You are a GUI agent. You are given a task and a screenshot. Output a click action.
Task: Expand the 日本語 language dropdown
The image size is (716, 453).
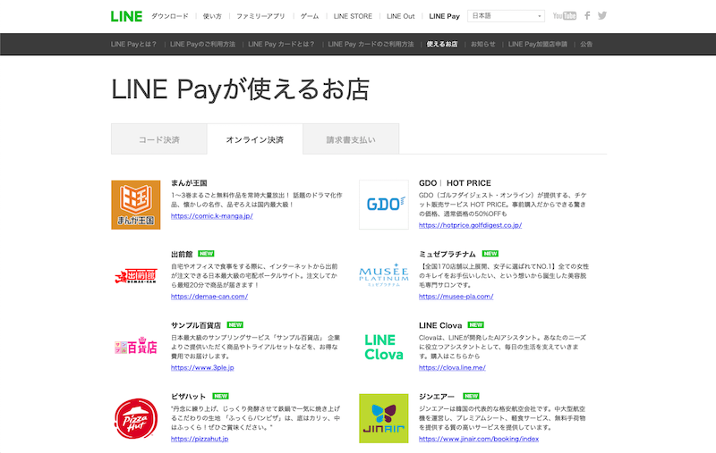506,16
